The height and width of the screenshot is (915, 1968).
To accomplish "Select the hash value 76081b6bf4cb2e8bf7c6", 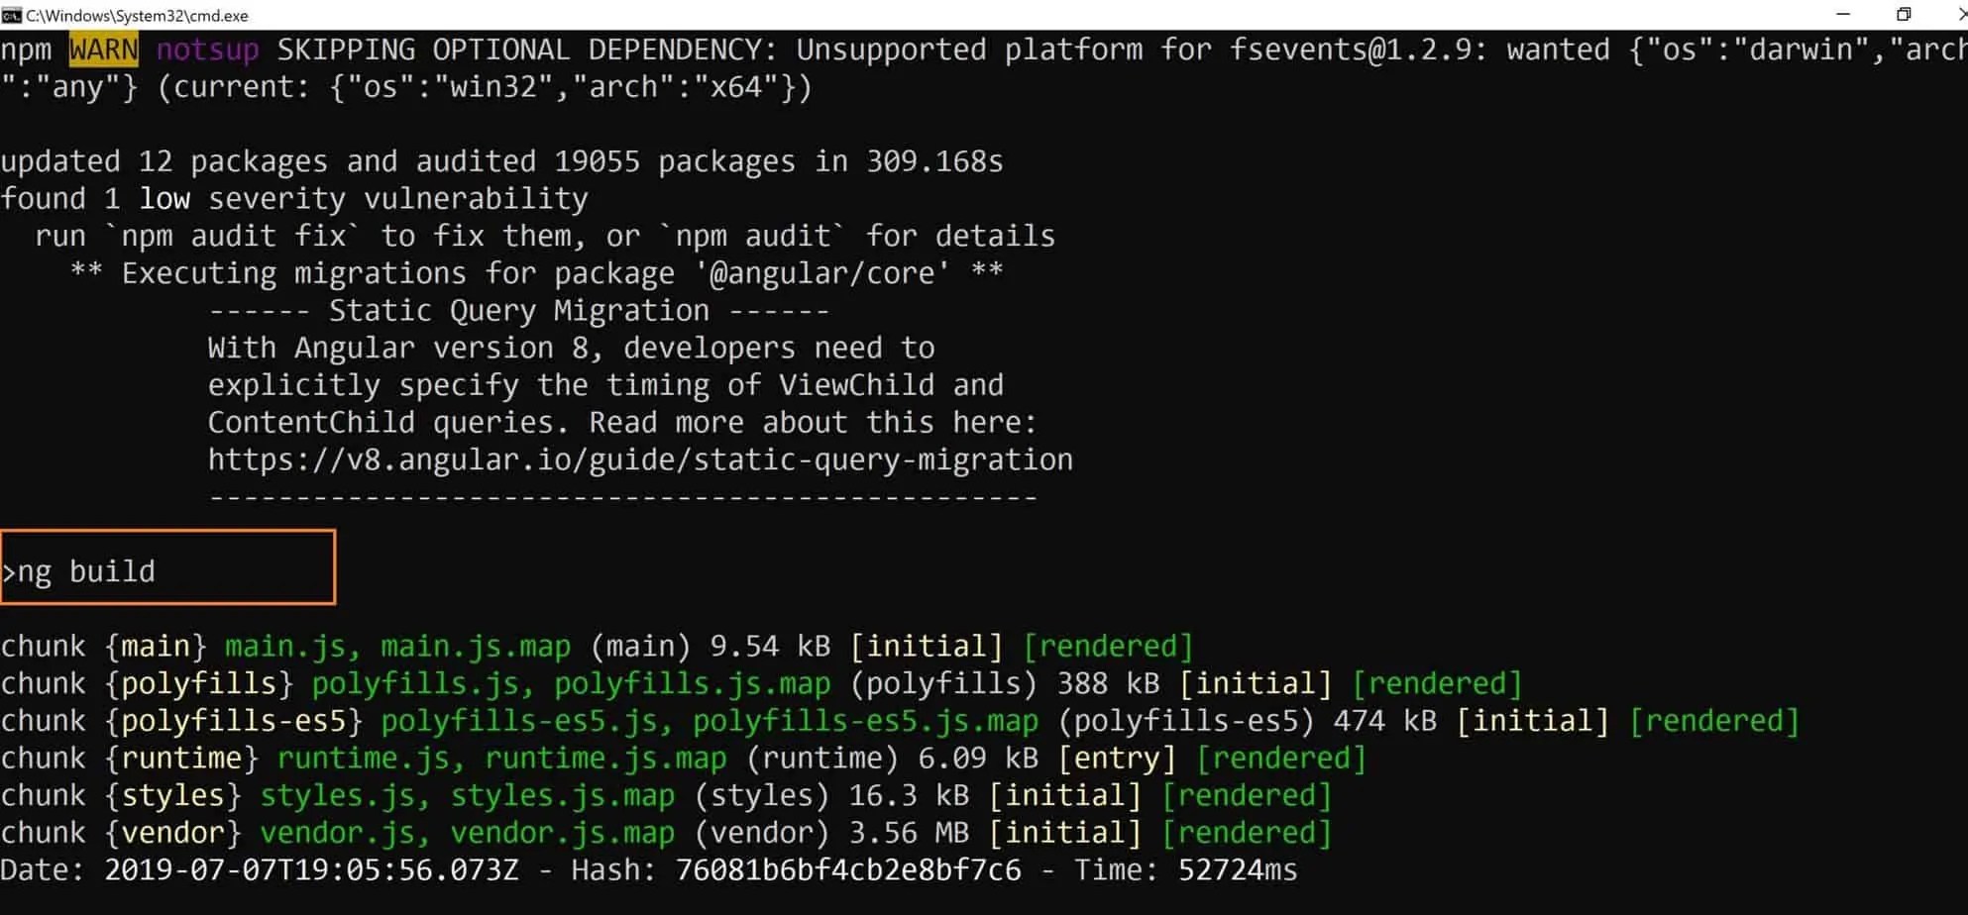I will coord(847,869).
